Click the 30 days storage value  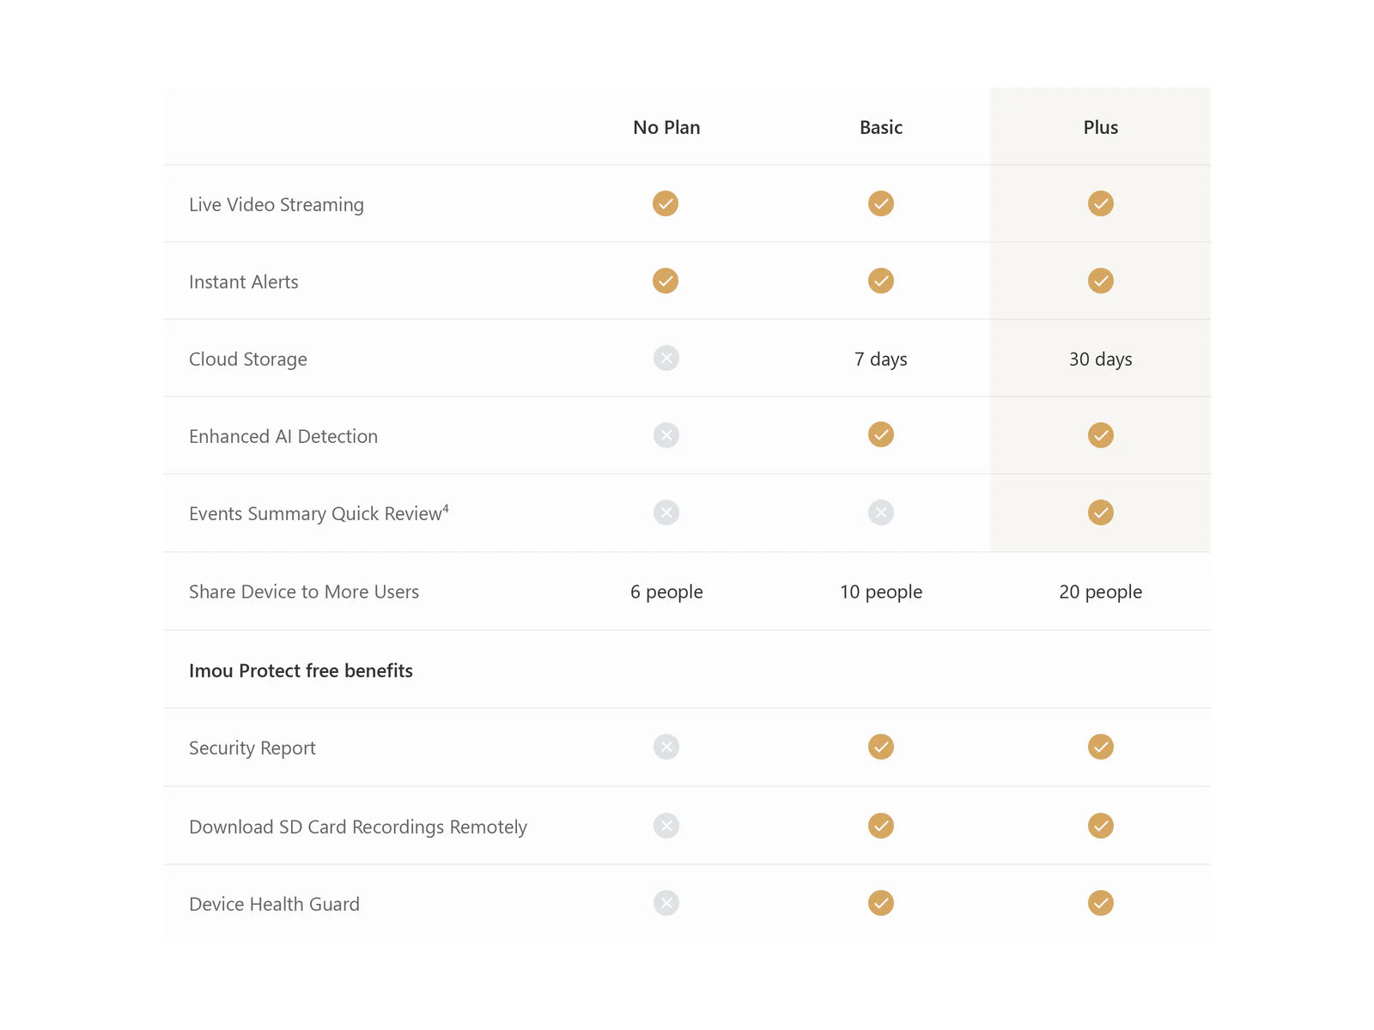(x=1101, y=359)
